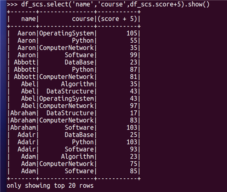Click the 'name' column header
This screenshot has width=227, height=192.
coord(28,19)
